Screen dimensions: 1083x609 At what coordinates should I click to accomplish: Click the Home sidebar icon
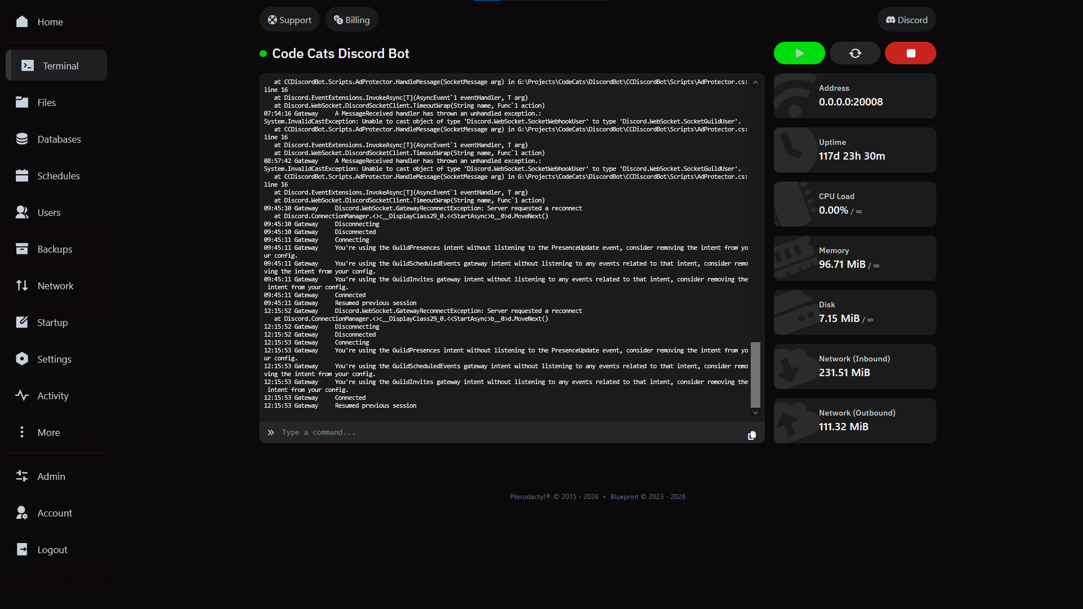pyautogui.click(x=22, y=21)
